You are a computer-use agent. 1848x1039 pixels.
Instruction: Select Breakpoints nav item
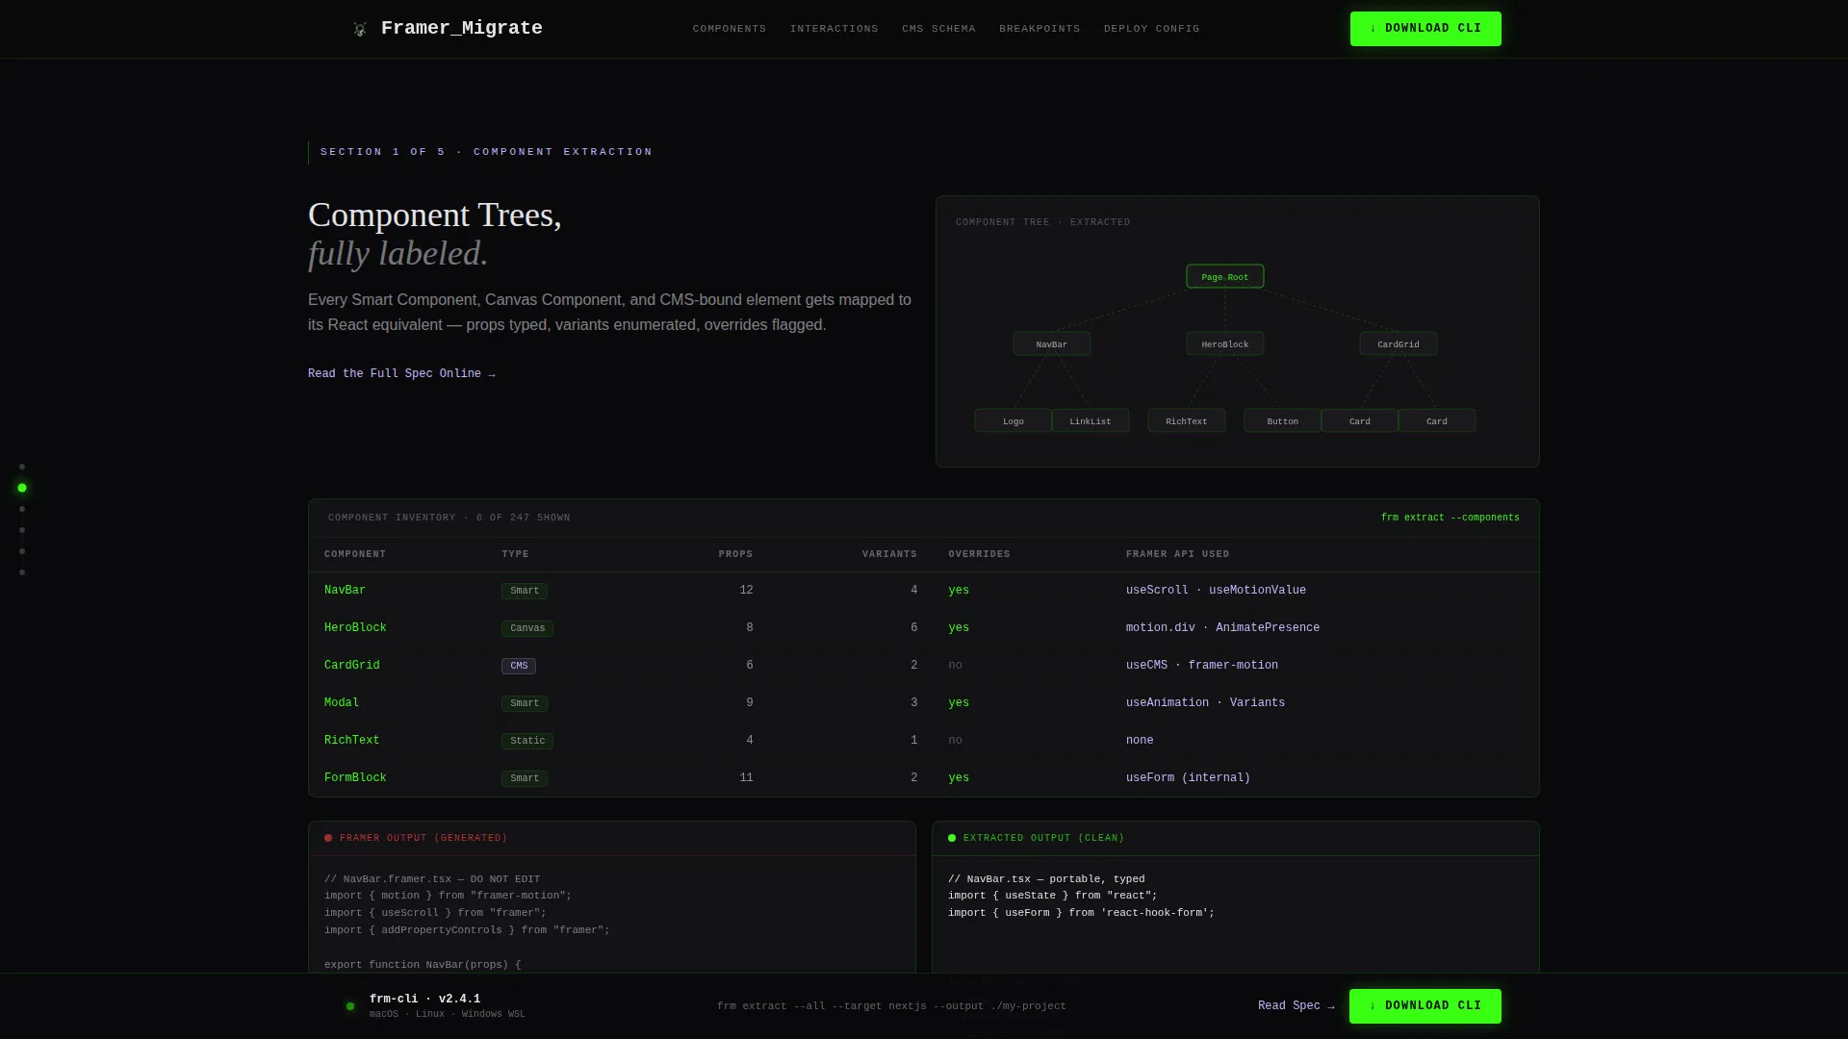(x=1039, y=29)
